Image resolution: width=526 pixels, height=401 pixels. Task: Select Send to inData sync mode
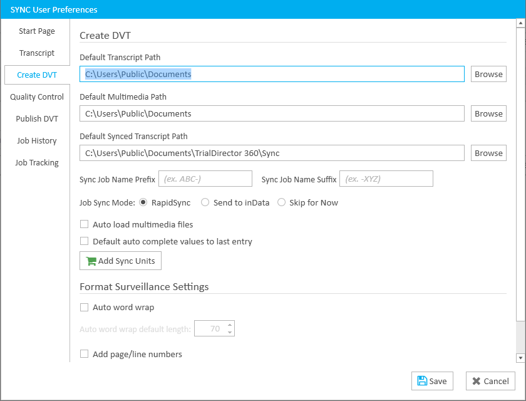205,202
